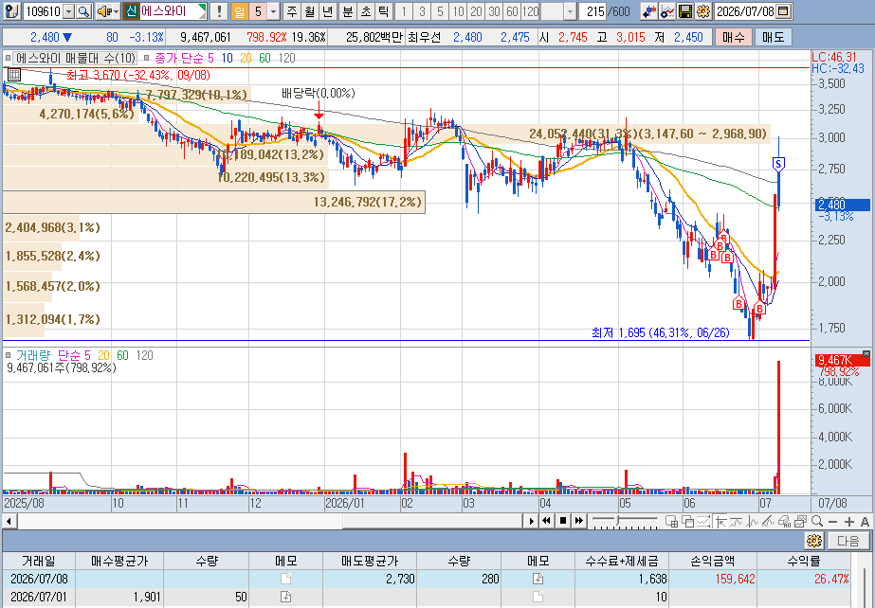Select the 일 daily period toggle
This screenshot has height=608, width=875.
point(240,10)
